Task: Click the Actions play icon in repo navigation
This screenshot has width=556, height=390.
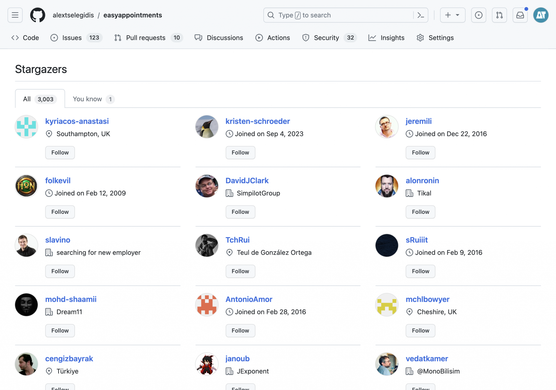Action: (x=259, y=38)
